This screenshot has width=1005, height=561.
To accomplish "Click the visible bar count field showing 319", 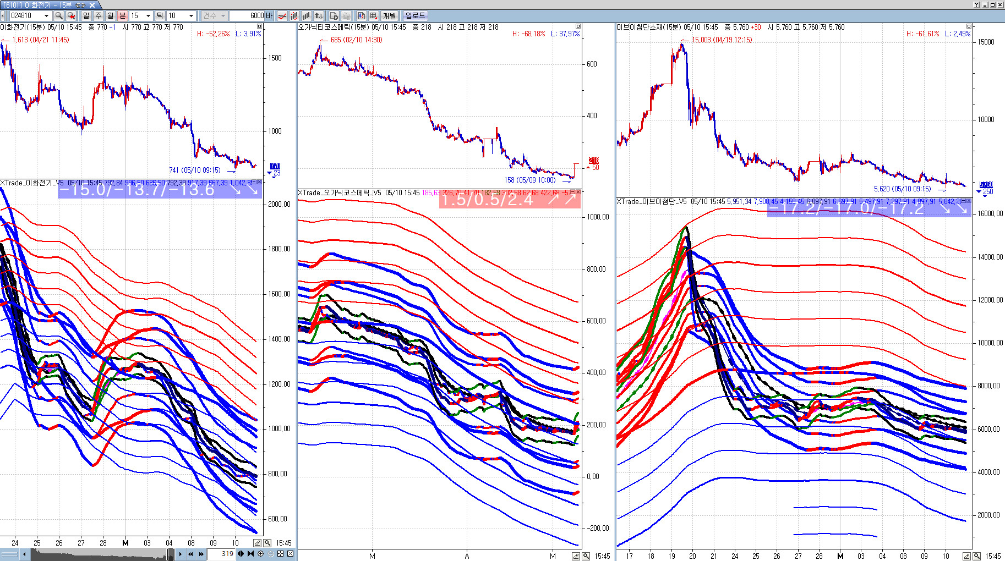I will 221,554.
